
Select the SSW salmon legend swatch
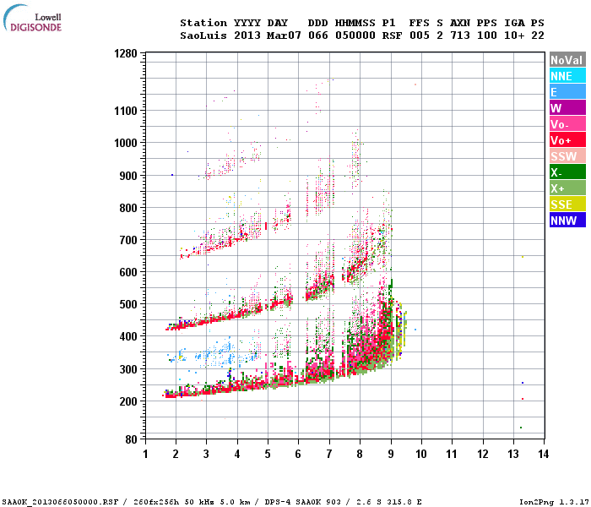tap(567, 155)
